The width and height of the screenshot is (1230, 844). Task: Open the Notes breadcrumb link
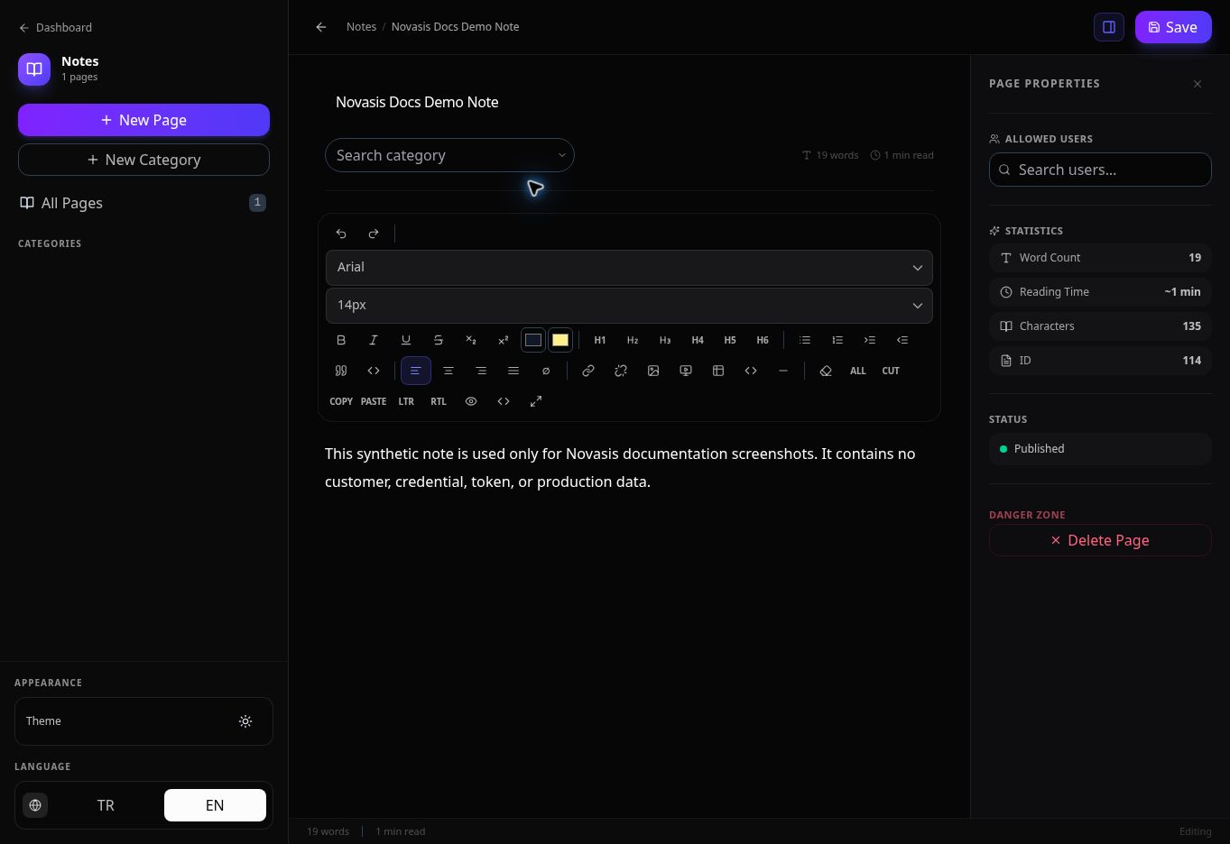click(x=361, y=27)
